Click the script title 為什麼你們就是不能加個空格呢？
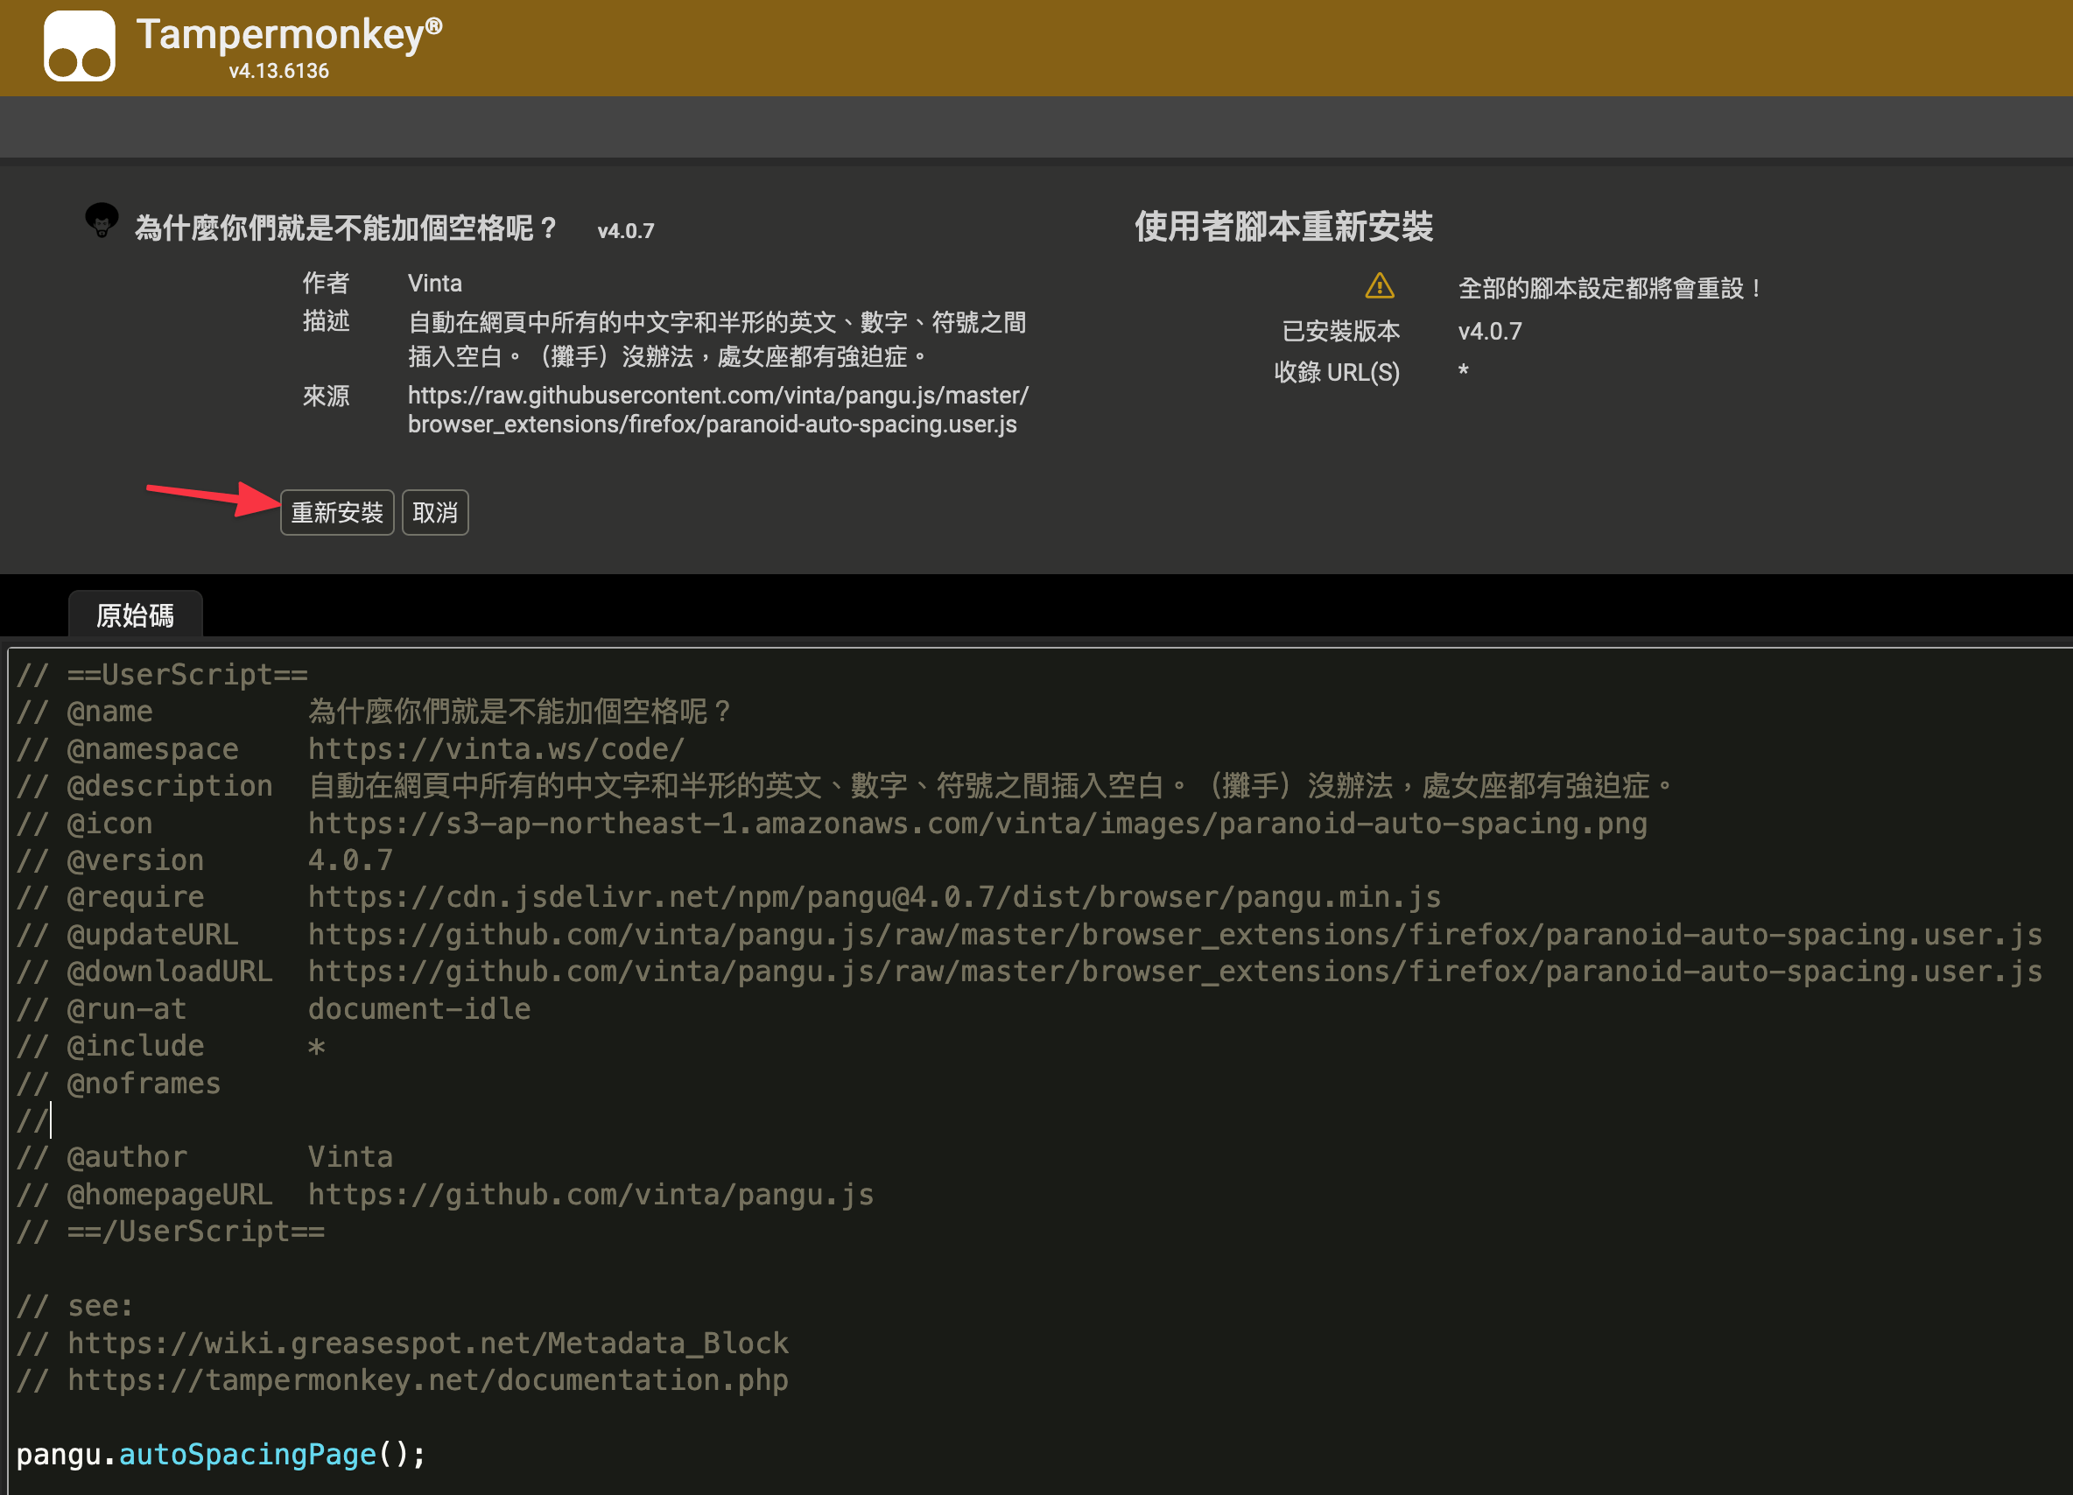The width and height of the screenshot is (2073, 1495). [348, 228]
